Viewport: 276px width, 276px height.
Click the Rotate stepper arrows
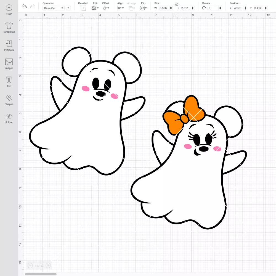tap(220, 8)
